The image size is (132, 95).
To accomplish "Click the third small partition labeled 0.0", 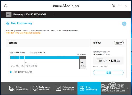I will click(x=22, y=63).
